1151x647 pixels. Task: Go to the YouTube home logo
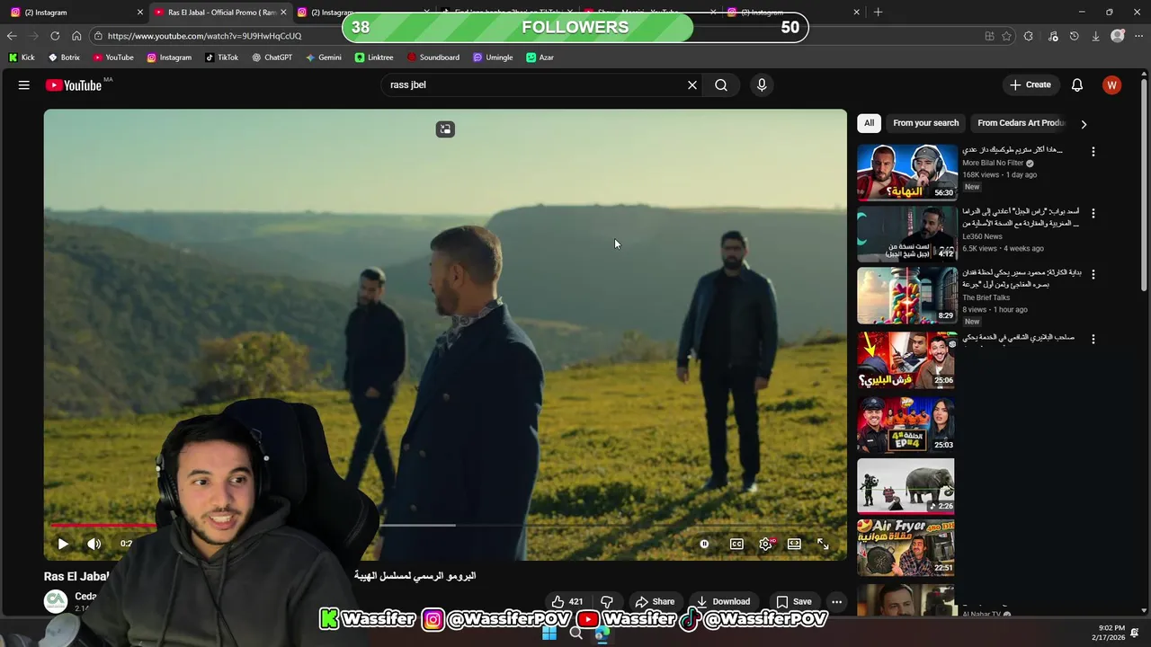[74, 85]
